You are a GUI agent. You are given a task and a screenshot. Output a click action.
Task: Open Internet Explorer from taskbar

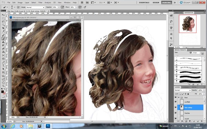[13, 126]
